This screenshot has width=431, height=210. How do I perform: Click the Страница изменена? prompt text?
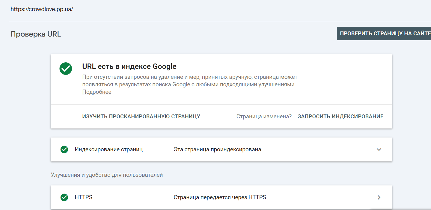264,117
